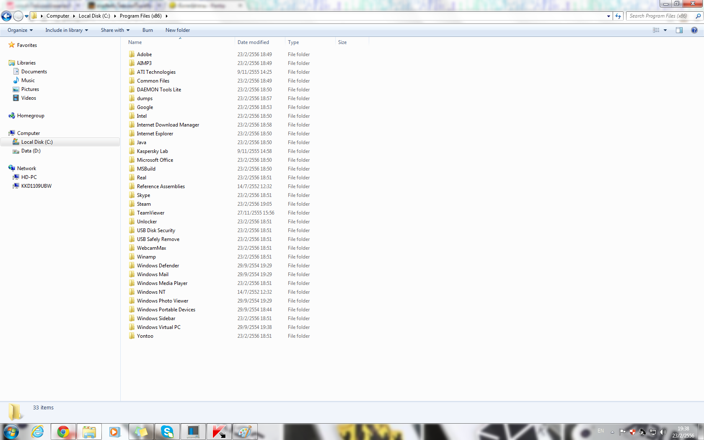Image resolution: width=704 pixels, height=440 pixels.
Task: Open the Windows Start button
Action: click(11, 432)
